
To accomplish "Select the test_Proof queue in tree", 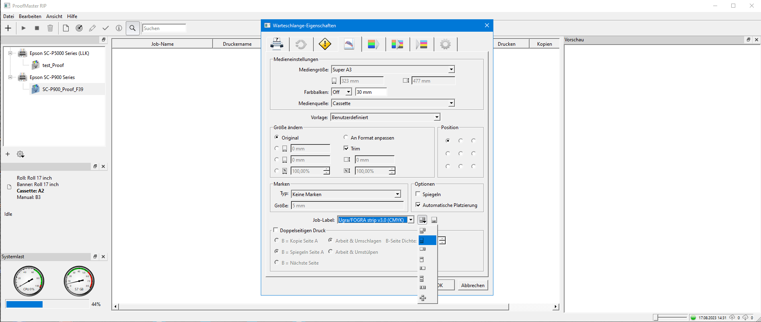I will 53,65.
